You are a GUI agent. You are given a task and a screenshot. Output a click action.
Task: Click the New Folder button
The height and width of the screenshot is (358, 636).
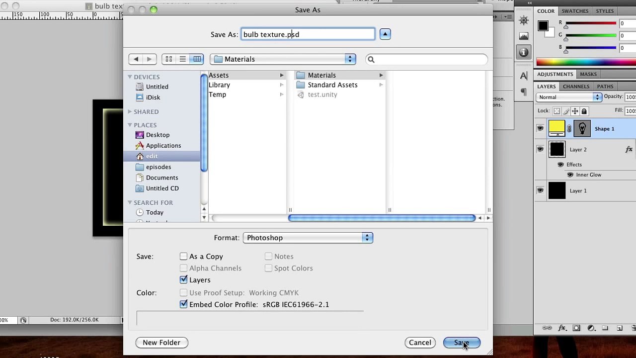click(x=161, y=343)
